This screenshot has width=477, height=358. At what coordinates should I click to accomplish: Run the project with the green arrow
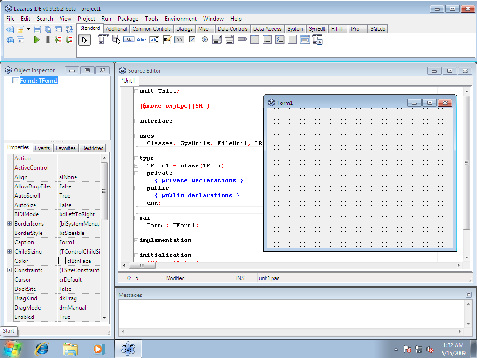coord(37,40)
